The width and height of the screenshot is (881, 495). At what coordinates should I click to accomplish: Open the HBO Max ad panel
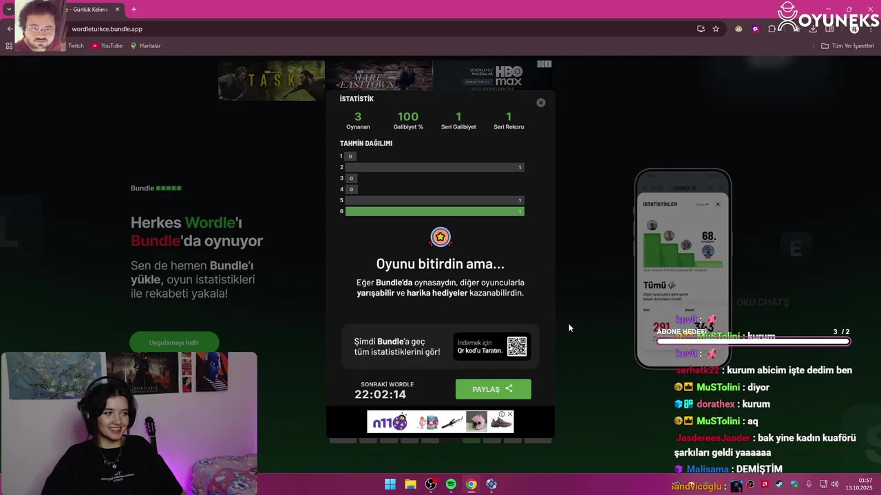493,76
